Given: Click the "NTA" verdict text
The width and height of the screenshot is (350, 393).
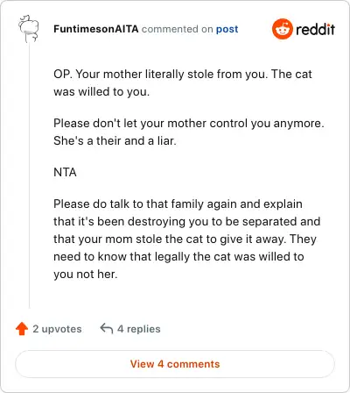Looking at the screenshot, I should [65, 172].
